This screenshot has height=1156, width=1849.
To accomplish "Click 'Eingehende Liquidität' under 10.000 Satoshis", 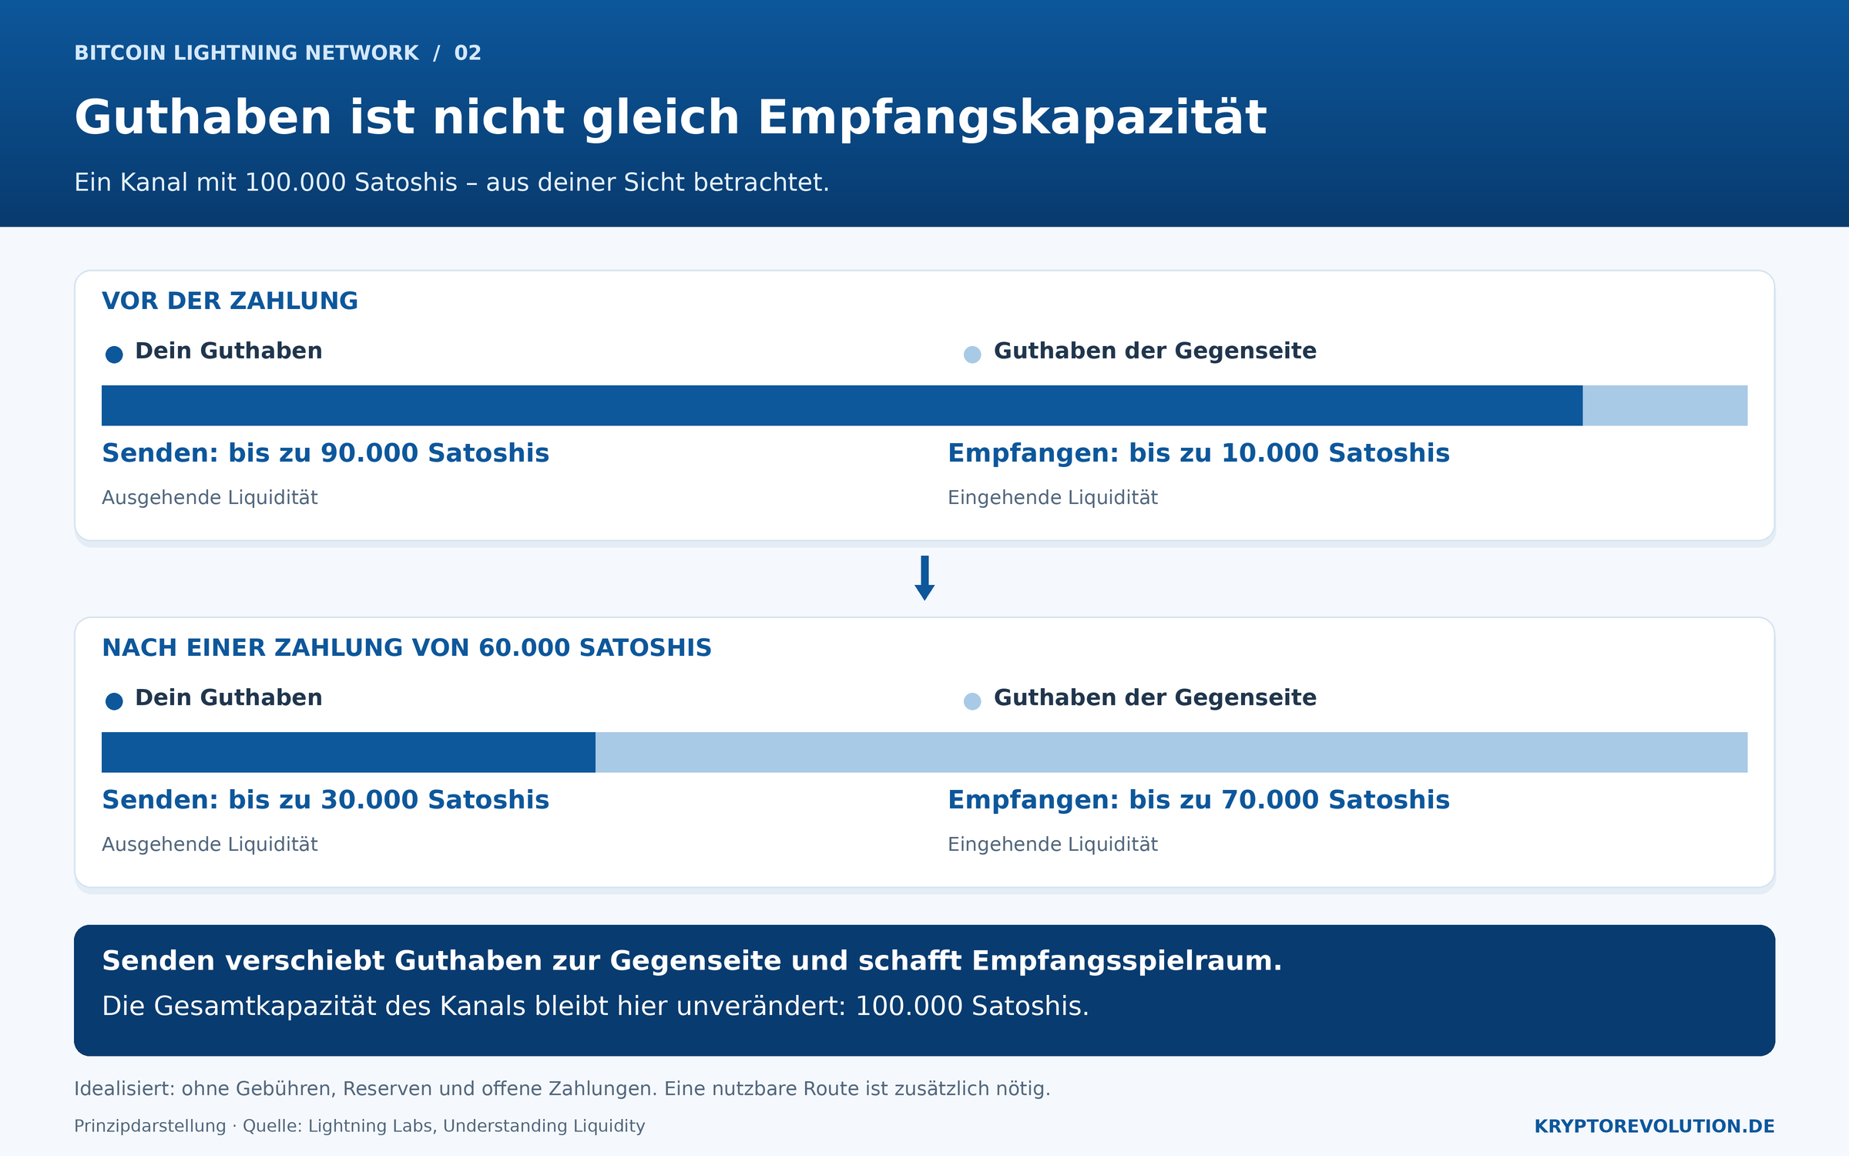I will click(1052, 498).
